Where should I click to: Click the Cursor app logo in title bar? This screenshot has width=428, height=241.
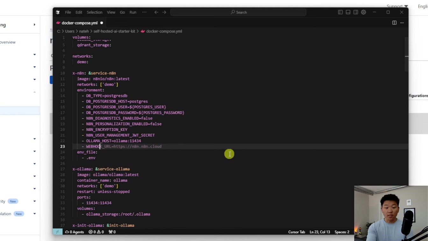tap(58, 12)
